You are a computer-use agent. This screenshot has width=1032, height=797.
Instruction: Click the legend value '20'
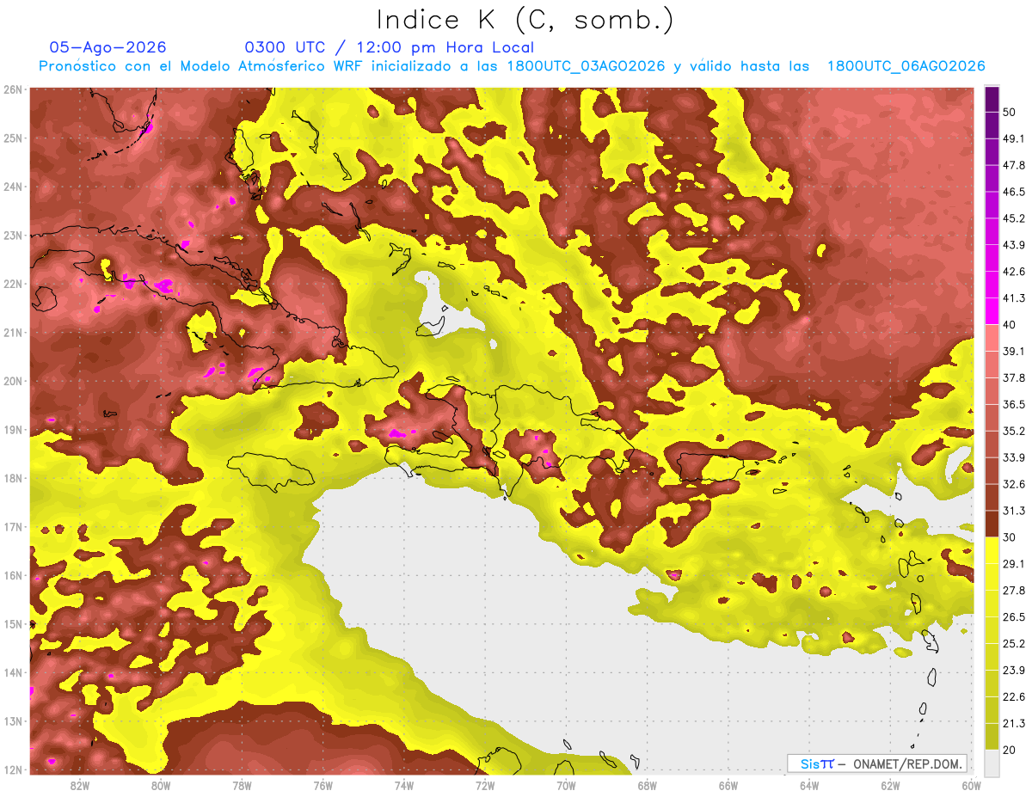(x=1011, y=751)
